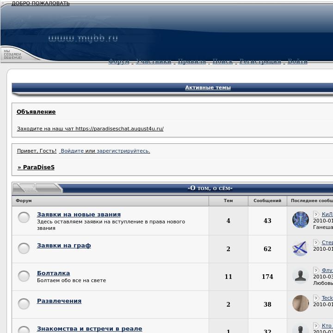333x333 pixels.
Task: Click status icon of Заявки на новые звания
Action: pyautogui.click(x=24, y=217)
